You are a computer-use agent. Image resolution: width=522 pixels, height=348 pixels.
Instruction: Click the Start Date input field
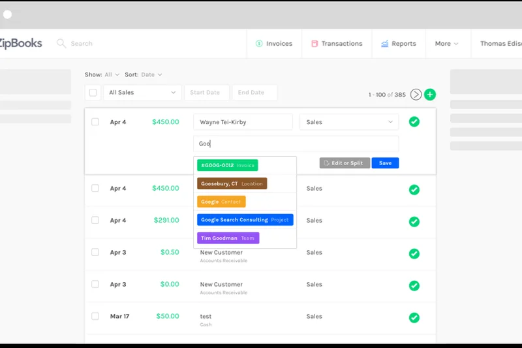click(x=206, y=93)
